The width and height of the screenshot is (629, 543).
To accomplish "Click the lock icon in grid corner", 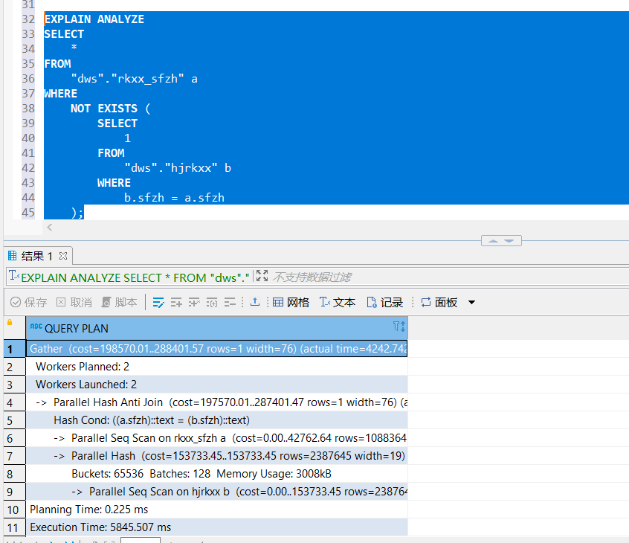I will tap(10, 323).
